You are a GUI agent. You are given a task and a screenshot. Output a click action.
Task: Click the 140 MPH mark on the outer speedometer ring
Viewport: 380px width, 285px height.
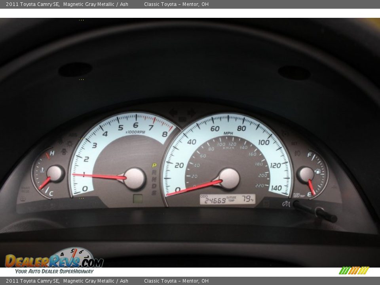(x=276, y=188)
